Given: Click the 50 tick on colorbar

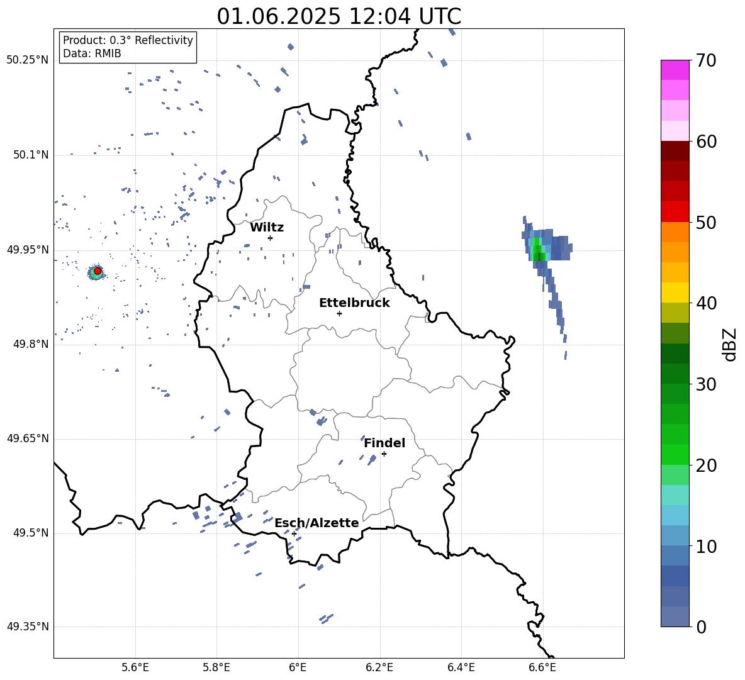Looking at the screenshot, I should coord(706,222).
